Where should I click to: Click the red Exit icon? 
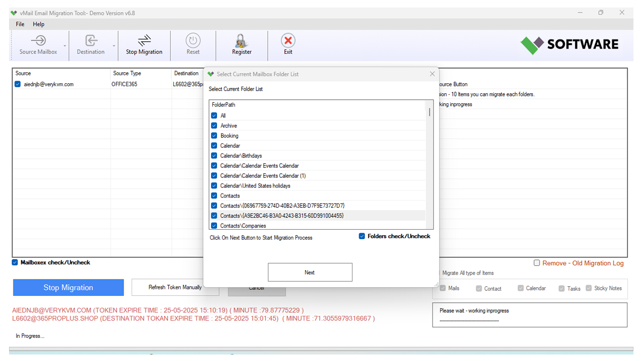tap(288, 41)
